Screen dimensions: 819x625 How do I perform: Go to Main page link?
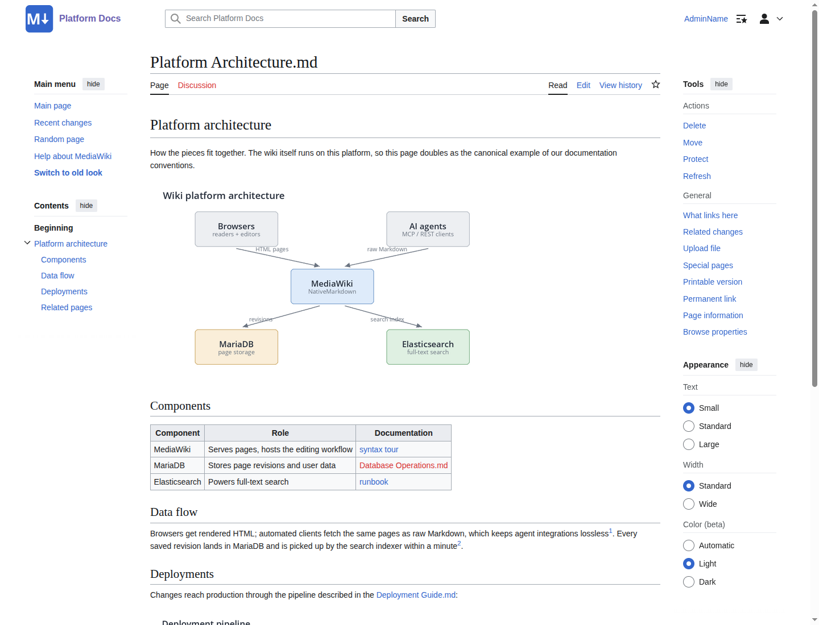coord(52,106)
